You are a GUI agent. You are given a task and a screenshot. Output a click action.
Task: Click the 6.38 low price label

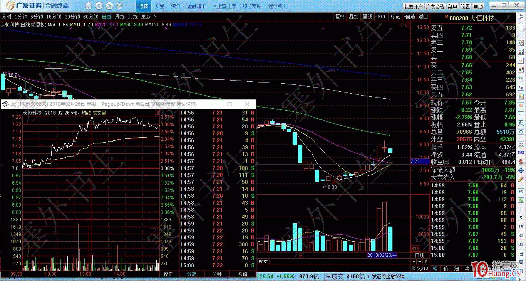(x=332, y=187)
